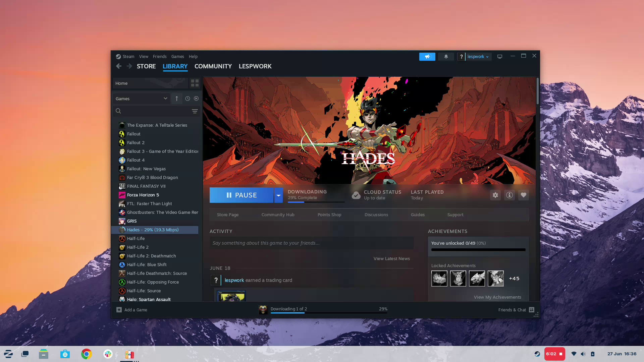Screen dimensions: 644x362
Task: Click the activity status input field
Action: pos(312,243)
